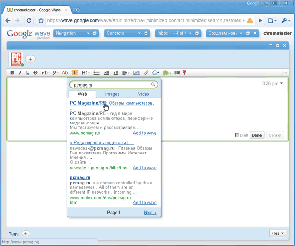
Task: Insert a map with the red pin icon
Action: 184,73
